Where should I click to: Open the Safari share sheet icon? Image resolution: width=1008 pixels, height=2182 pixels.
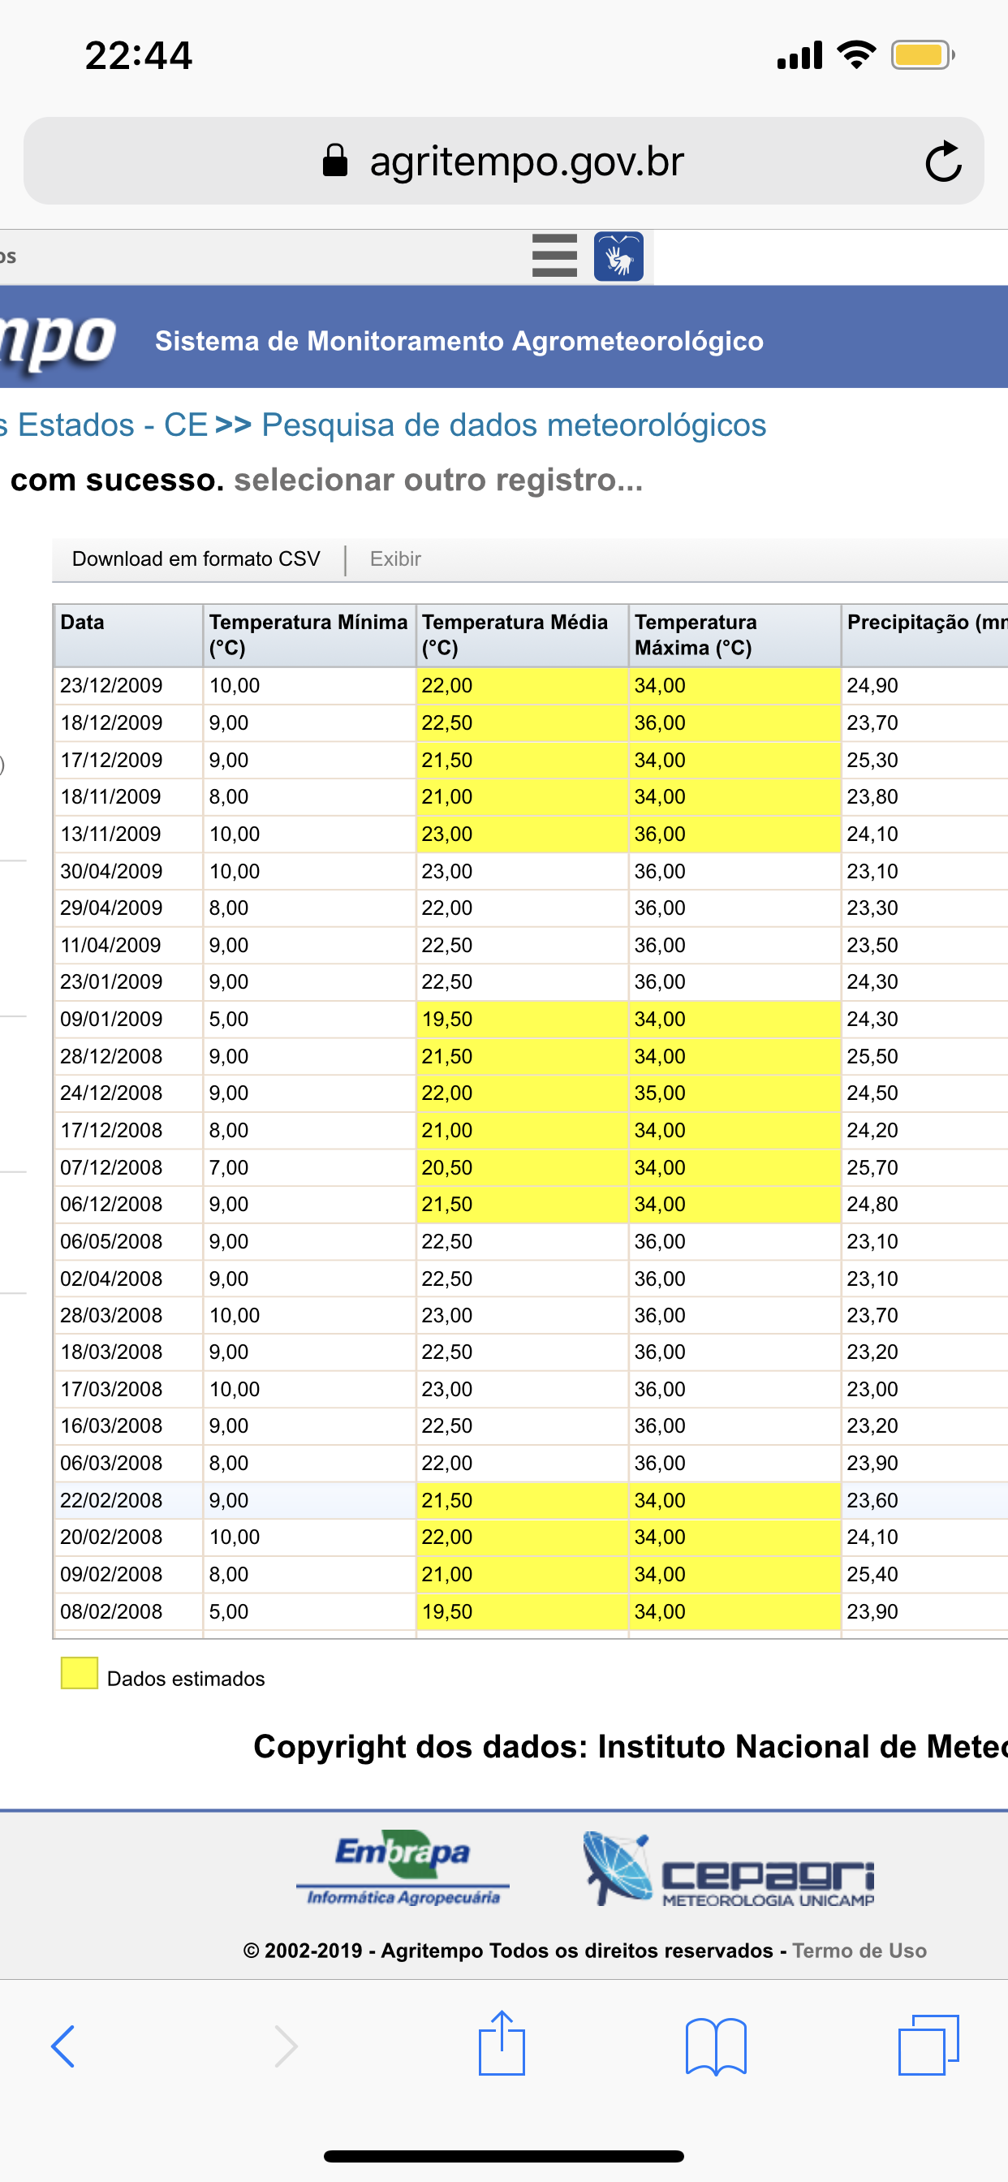point(502,2043)
